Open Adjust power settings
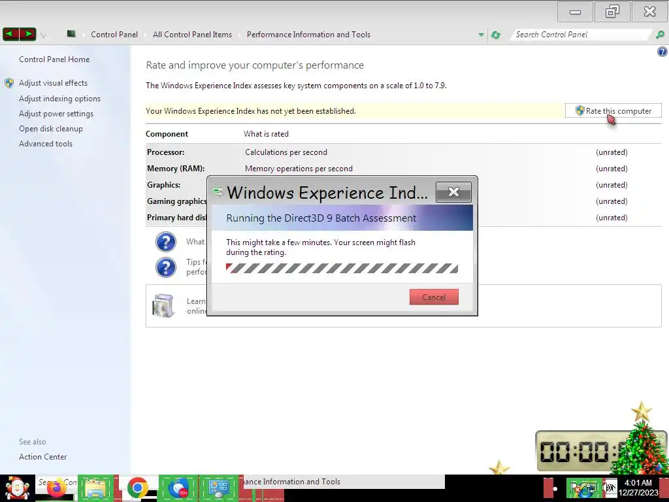The image size is (669, 502). pyautogui.click(x=56, y=114)
